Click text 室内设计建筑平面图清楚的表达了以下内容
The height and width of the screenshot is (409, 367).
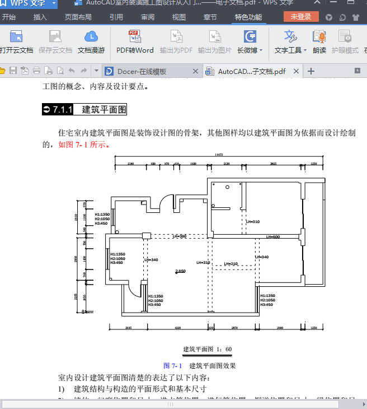point(134,378)
